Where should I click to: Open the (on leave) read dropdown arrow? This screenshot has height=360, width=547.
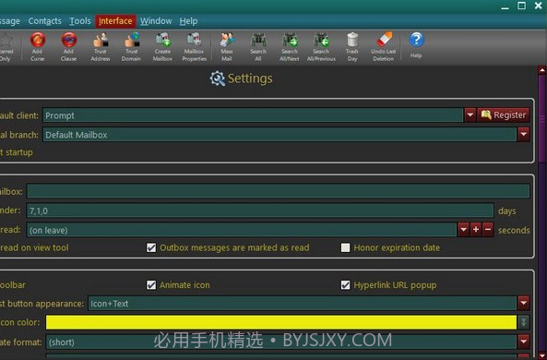point(463,230)
